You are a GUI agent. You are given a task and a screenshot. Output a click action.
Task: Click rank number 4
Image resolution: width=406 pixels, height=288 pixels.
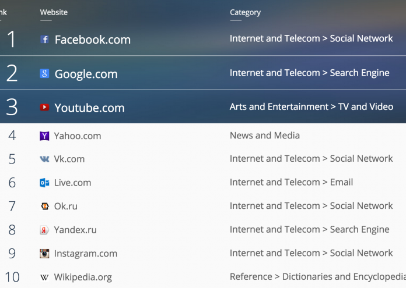12,136
